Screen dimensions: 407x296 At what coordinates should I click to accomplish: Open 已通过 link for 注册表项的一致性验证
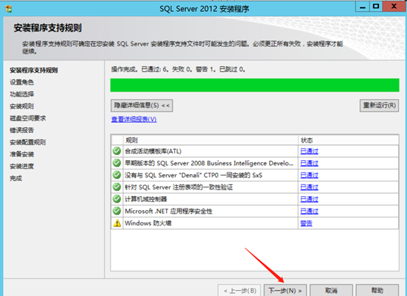pyautogui.click(x=309, y=187)
